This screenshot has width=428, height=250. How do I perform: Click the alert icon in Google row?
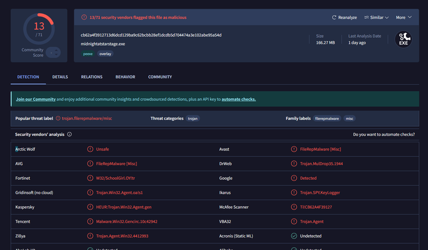click(294, 178)
